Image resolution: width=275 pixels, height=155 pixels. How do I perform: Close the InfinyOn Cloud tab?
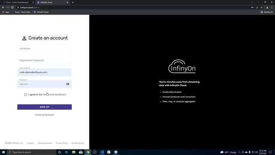[67, 3]
